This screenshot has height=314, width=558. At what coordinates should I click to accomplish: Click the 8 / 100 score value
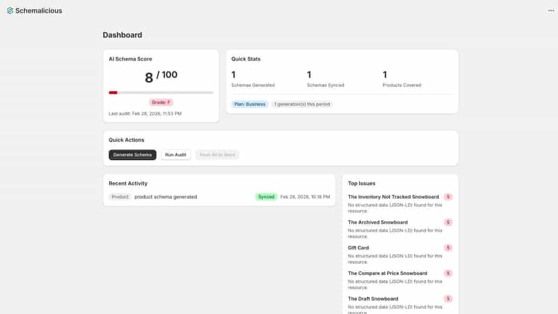pyautogui.click(x=161, y=77)
